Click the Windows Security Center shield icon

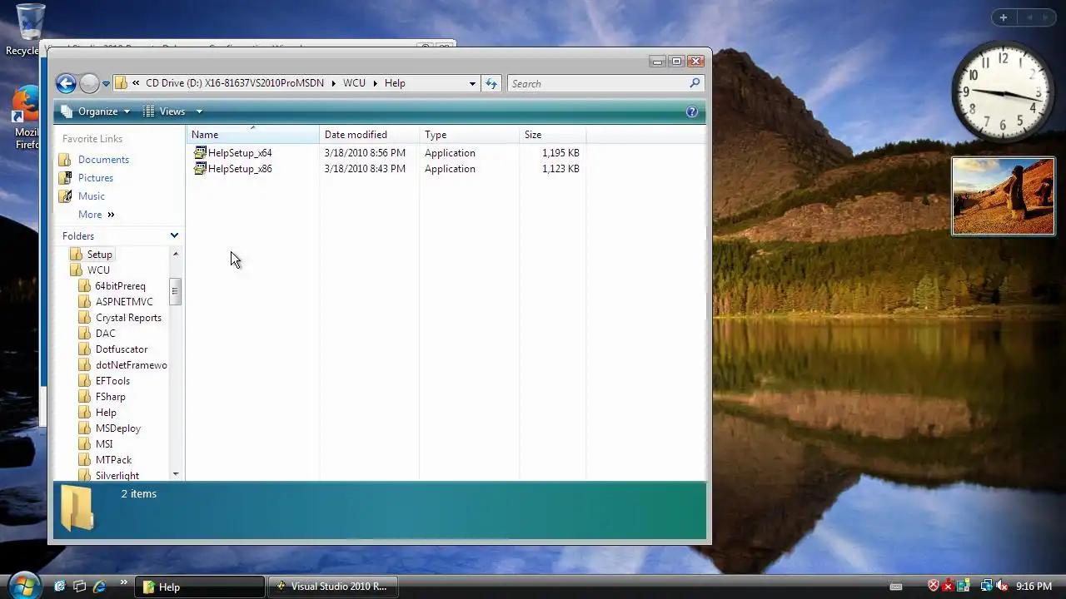point(934,587)
